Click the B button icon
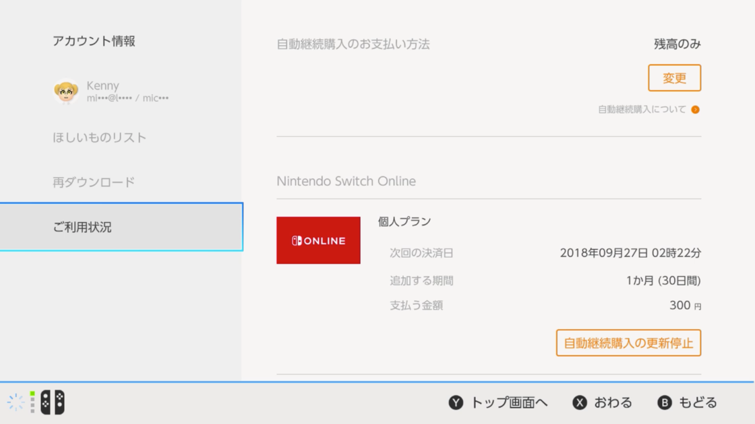The width and height of the screenshot is (755, 424). (x=665, y=402)
